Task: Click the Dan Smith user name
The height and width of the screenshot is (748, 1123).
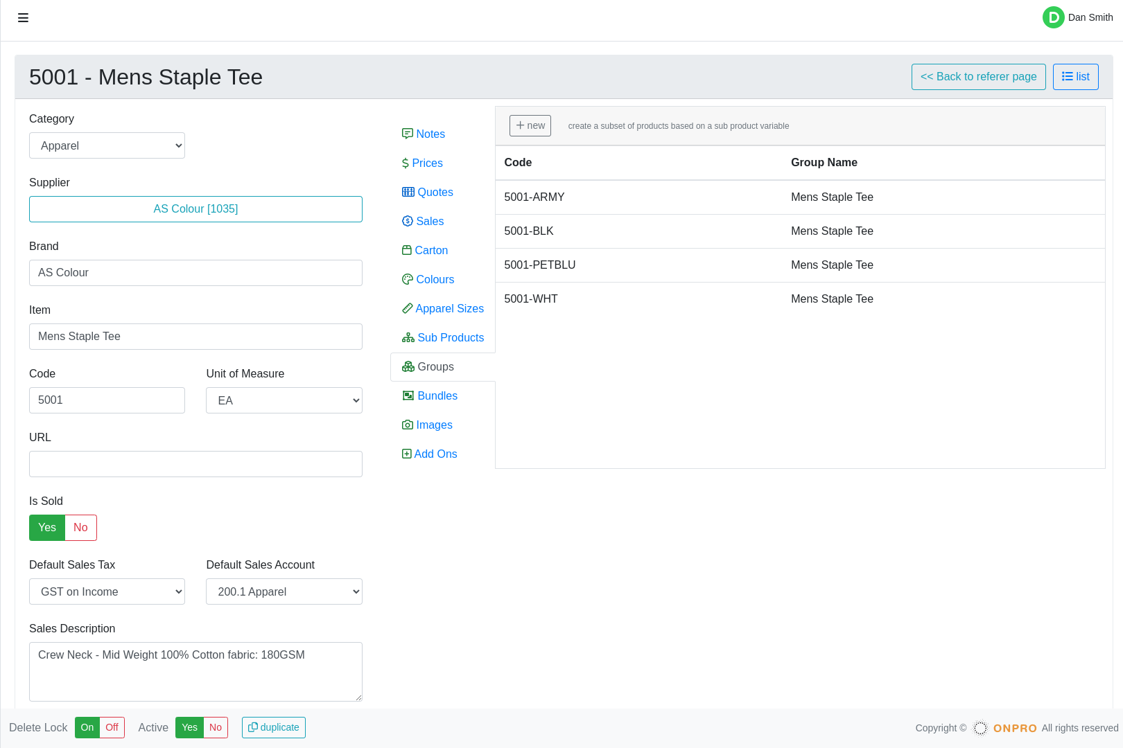Action: (1090, 17)
